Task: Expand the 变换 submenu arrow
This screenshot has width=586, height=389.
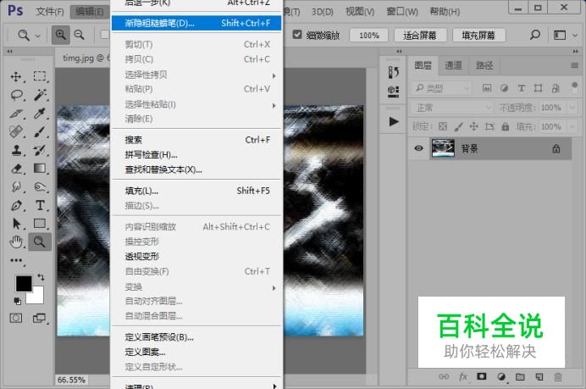Action: [x=274, y=287]
